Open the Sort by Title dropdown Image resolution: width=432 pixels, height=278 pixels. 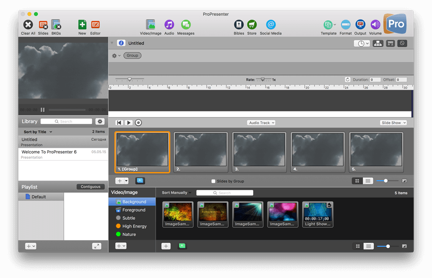tap(38, 132)
